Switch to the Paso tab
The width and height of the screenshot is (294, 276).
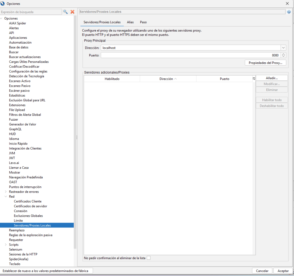coord(143,22)
